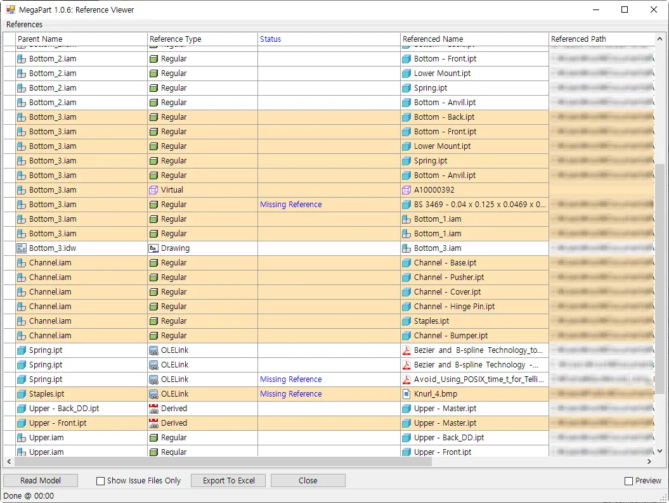Click the part icon beside parent Staples.ipt

22,394
